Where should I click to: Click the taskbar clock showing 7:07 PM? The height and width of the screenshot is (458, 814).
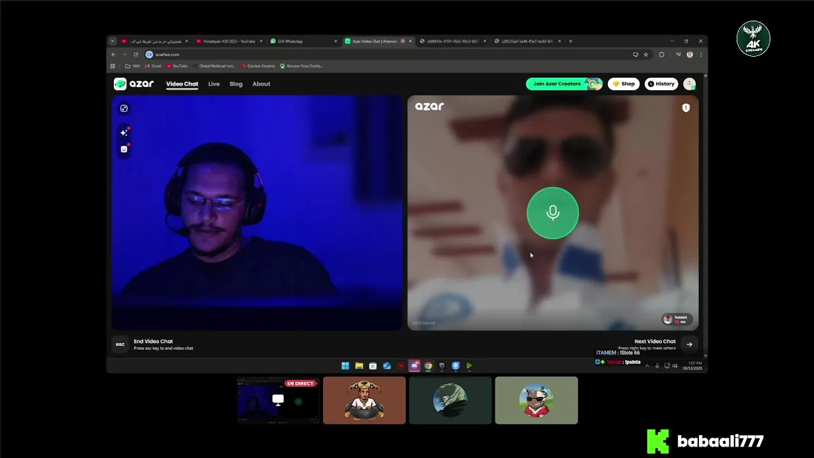[692, 366]
